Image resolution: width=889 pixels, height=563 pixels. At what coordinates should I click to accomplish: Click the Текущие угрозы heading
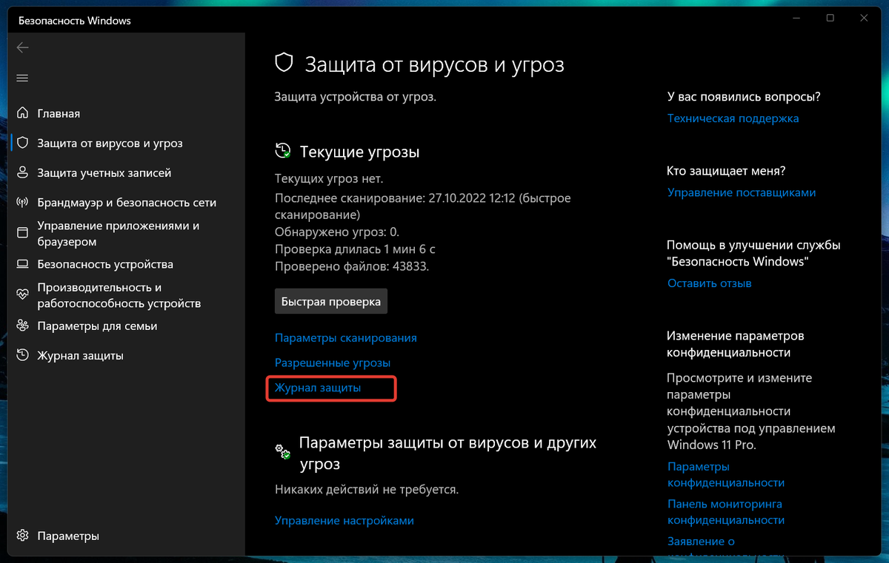pos(359,152)
